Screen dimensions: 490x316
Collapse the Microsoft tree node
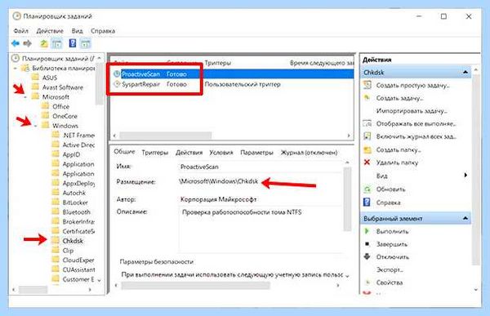[25, 97]
